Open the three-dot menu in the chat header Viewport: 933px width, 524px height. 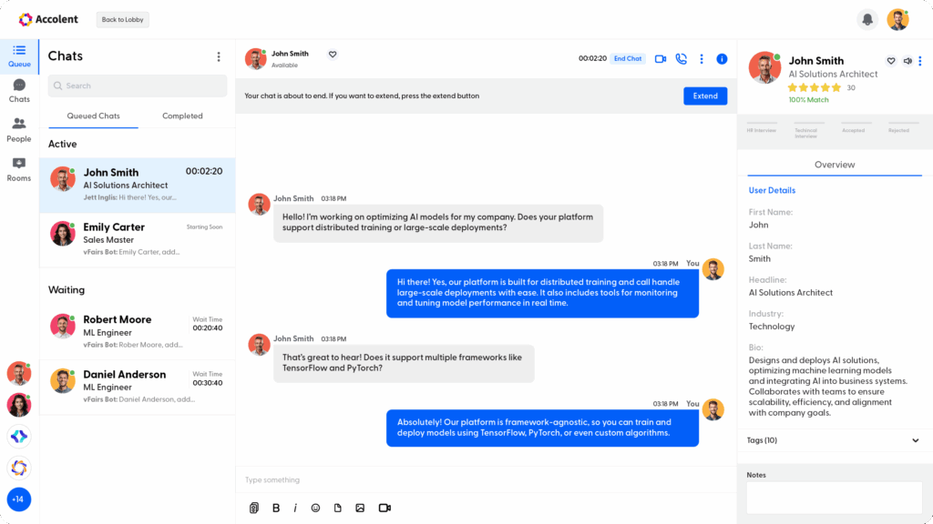701,58
